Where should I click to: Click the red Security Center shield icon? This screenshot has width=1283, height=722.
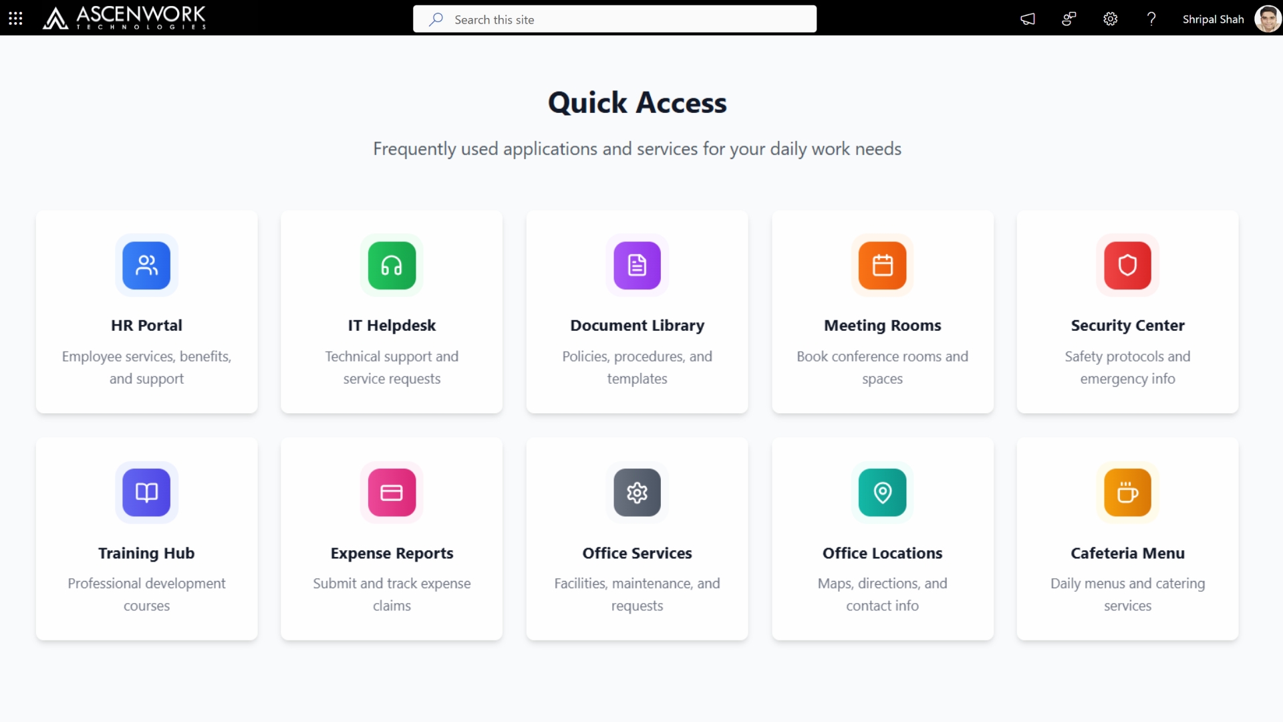pyautogui.click(x=1127, y=265)
